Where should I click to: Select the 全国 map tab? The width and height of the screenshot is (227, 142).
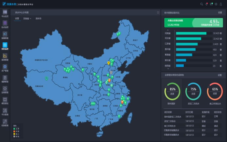point(17,19)
